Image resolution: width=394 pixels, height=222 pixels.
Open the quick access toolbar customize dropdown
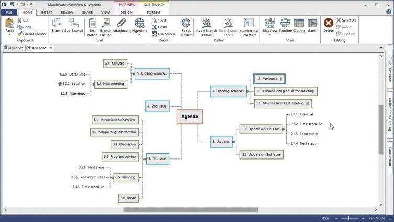(x=31, y=4)
